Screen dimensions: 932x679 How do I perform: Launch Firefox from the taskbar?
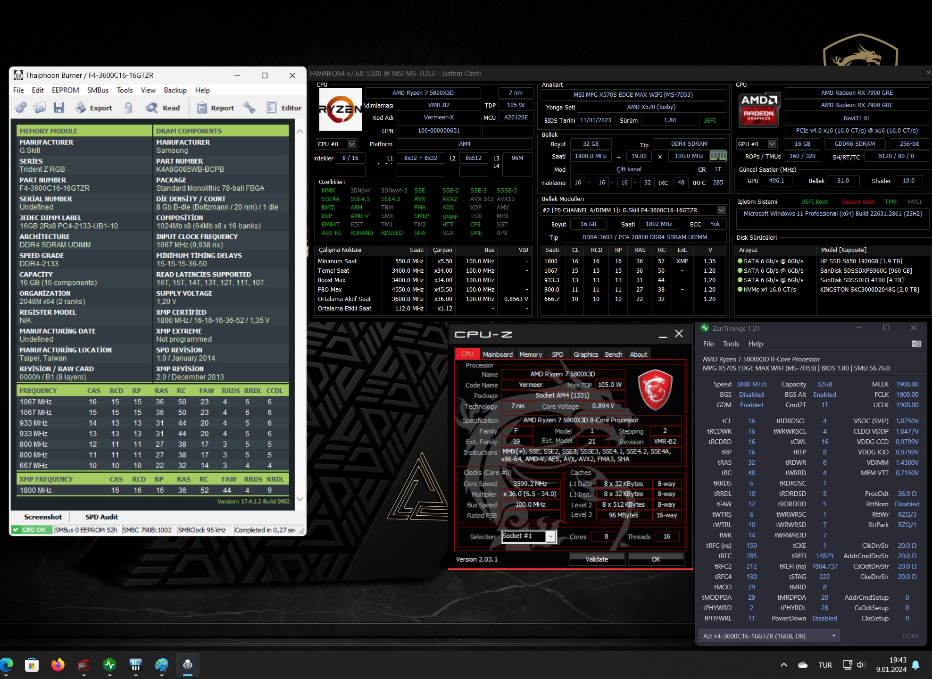coord(58,665)
